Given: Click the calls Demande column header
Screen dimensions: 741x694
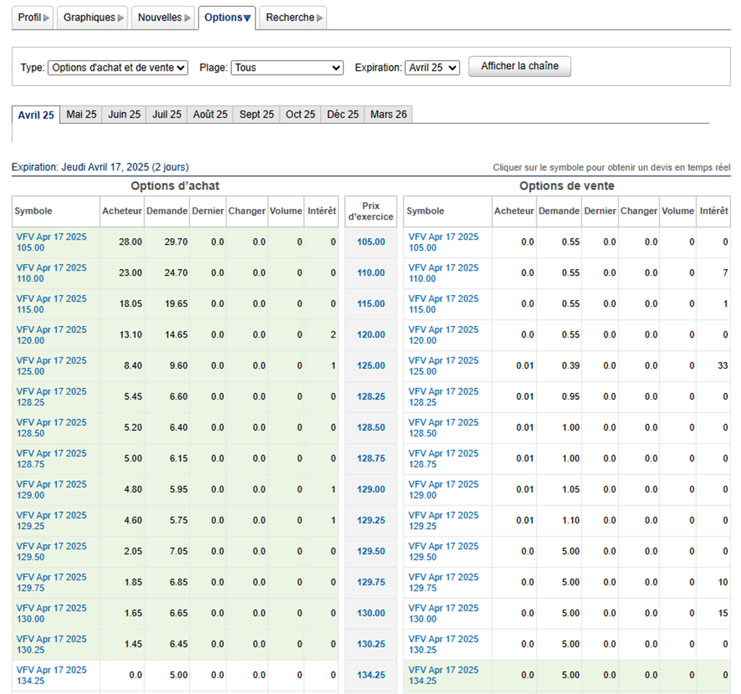Looking at the screenshot, I should [x=166, y=211].
